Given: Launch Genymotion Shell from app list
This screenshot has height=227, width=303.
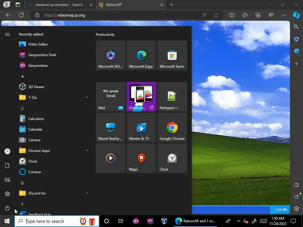Looking at the screenshot, I should click(x=54, y=55).
